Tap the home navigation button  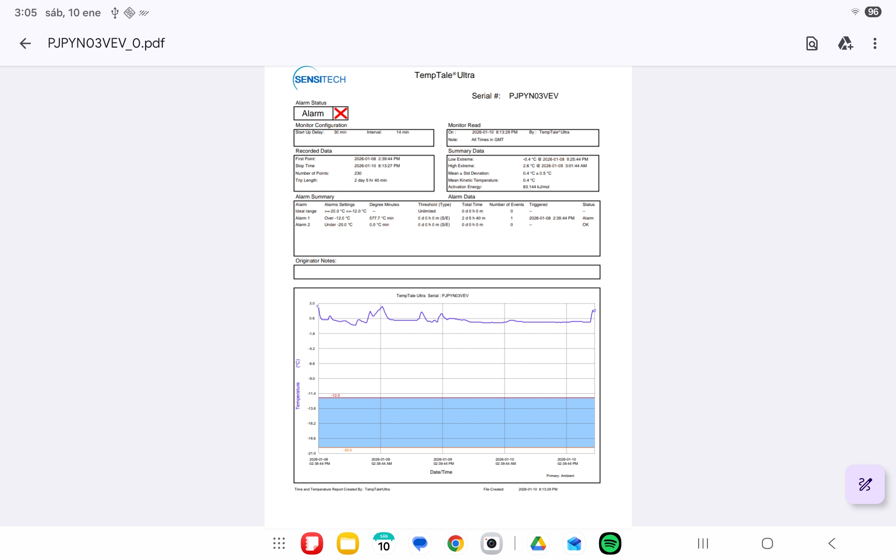767,543
